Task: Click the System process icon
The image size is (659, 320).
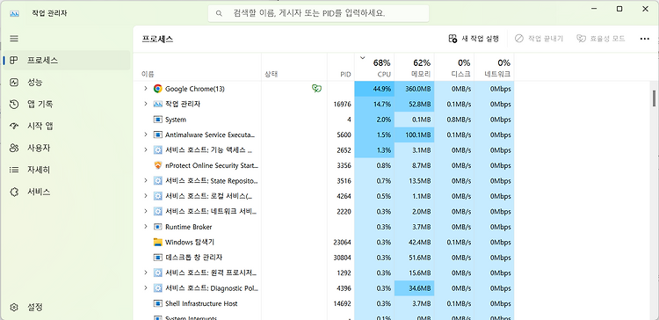Action: point(157,120)
